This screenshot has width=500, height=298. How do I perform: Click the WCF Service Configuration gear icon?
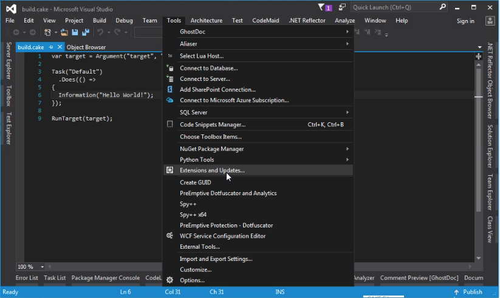tap(170, 235)
